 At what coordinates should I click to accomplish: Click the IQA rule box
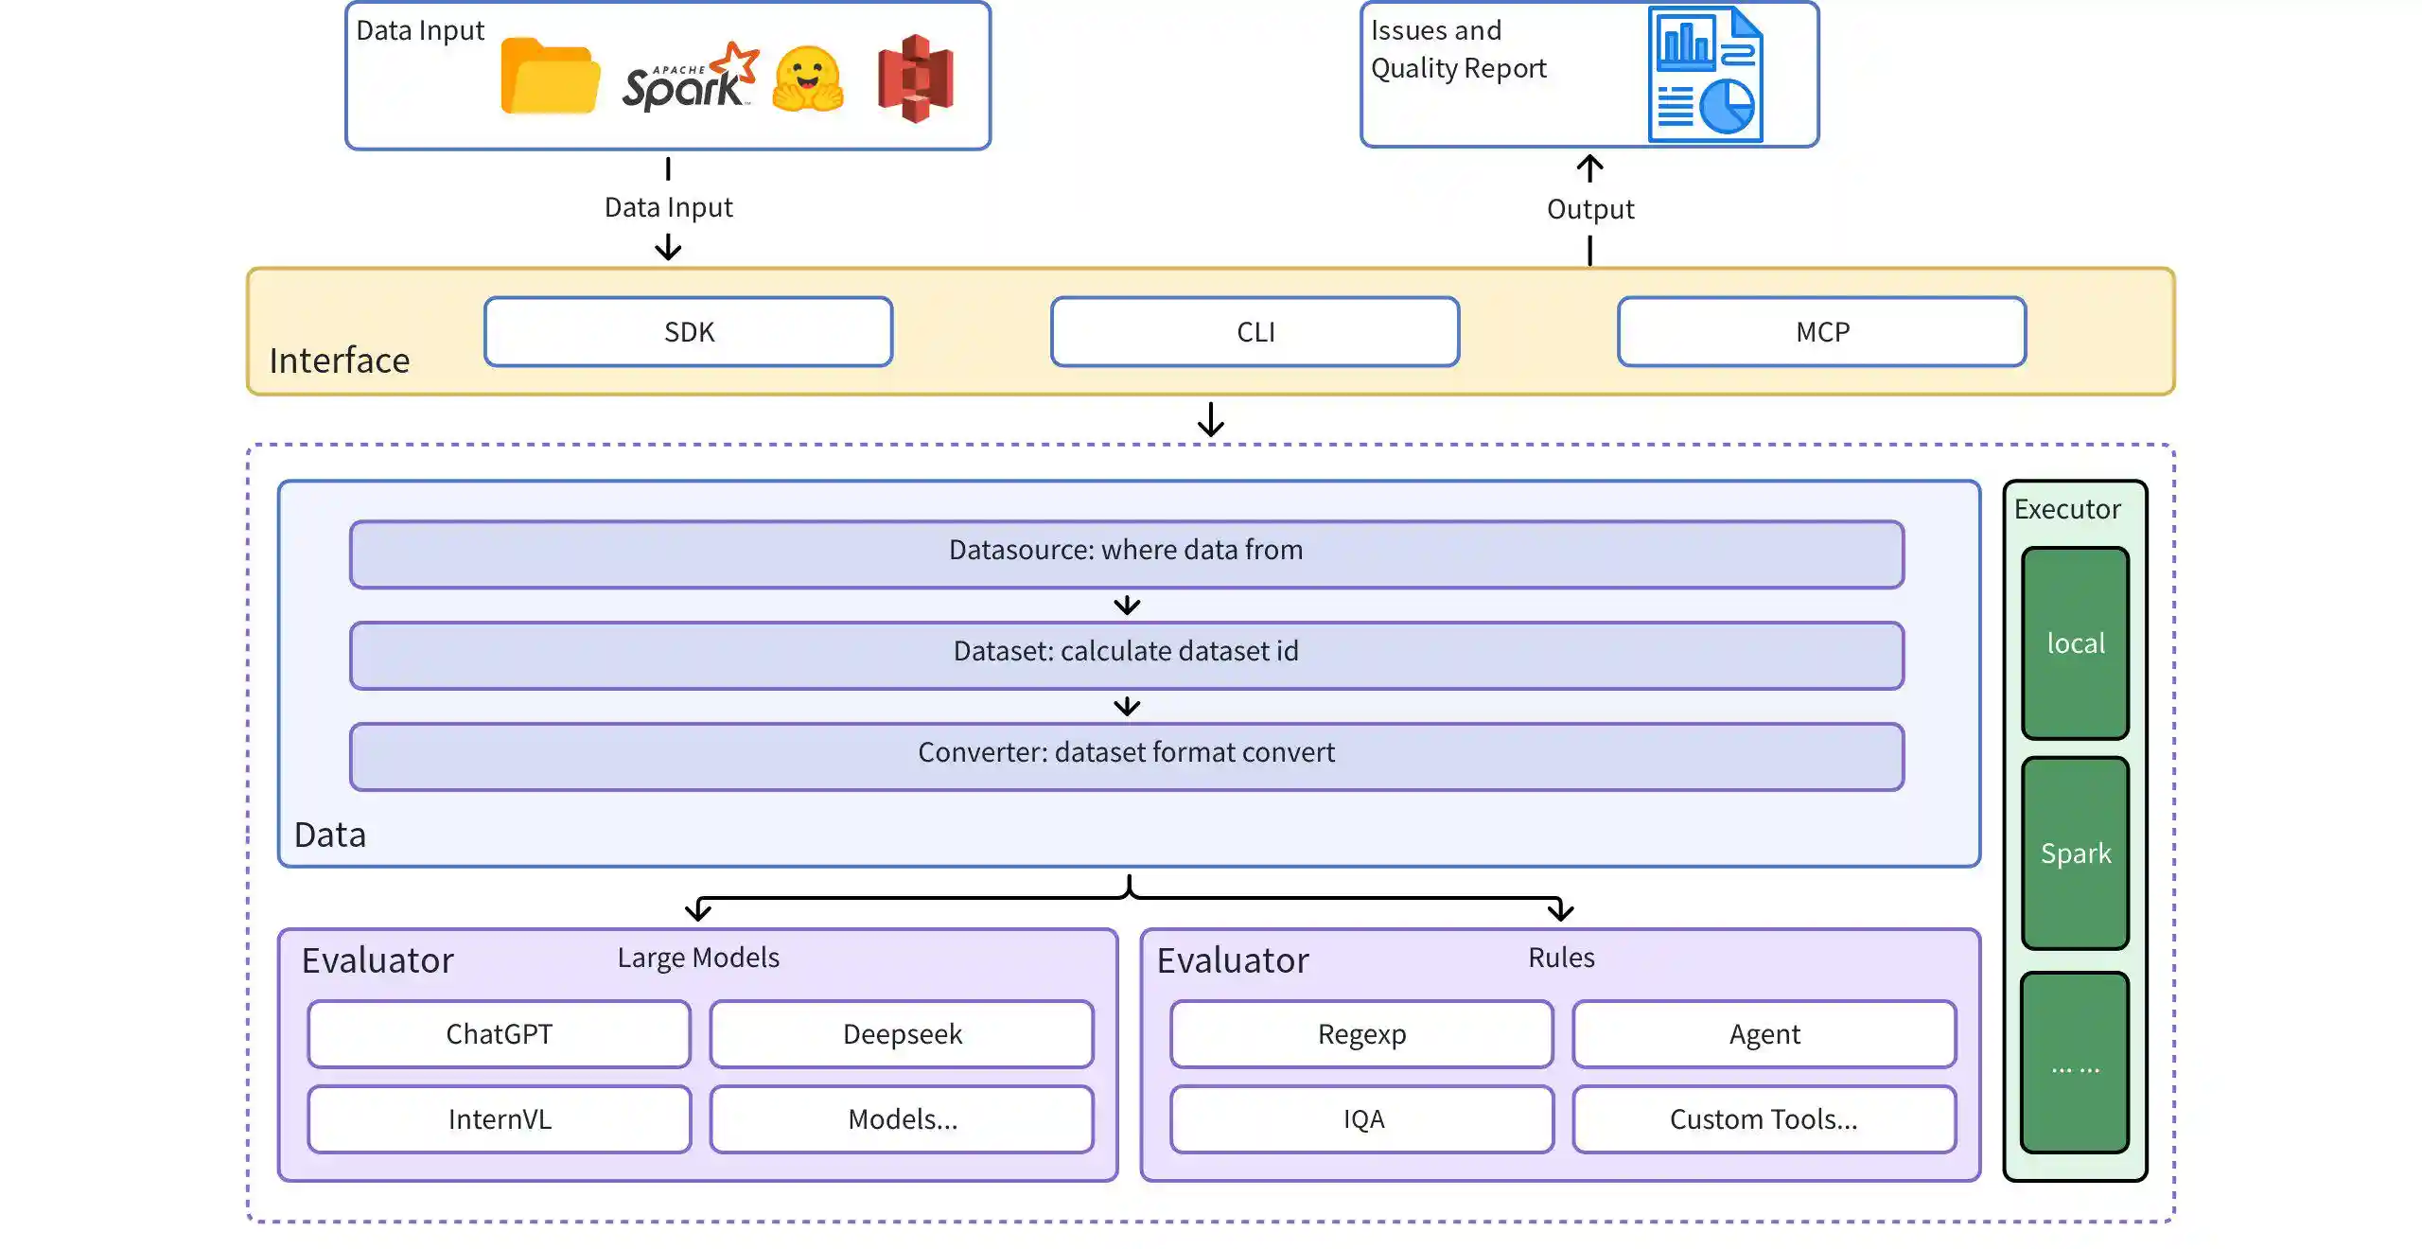(x=1361, y=1119)
